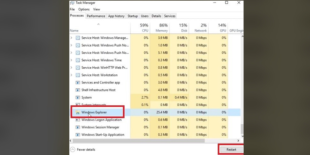The height and width of the screenshot is (155, 310).
Task: Expand Service Host: WinHTTP Web Pr... row
Action: (x=71, y=68)
